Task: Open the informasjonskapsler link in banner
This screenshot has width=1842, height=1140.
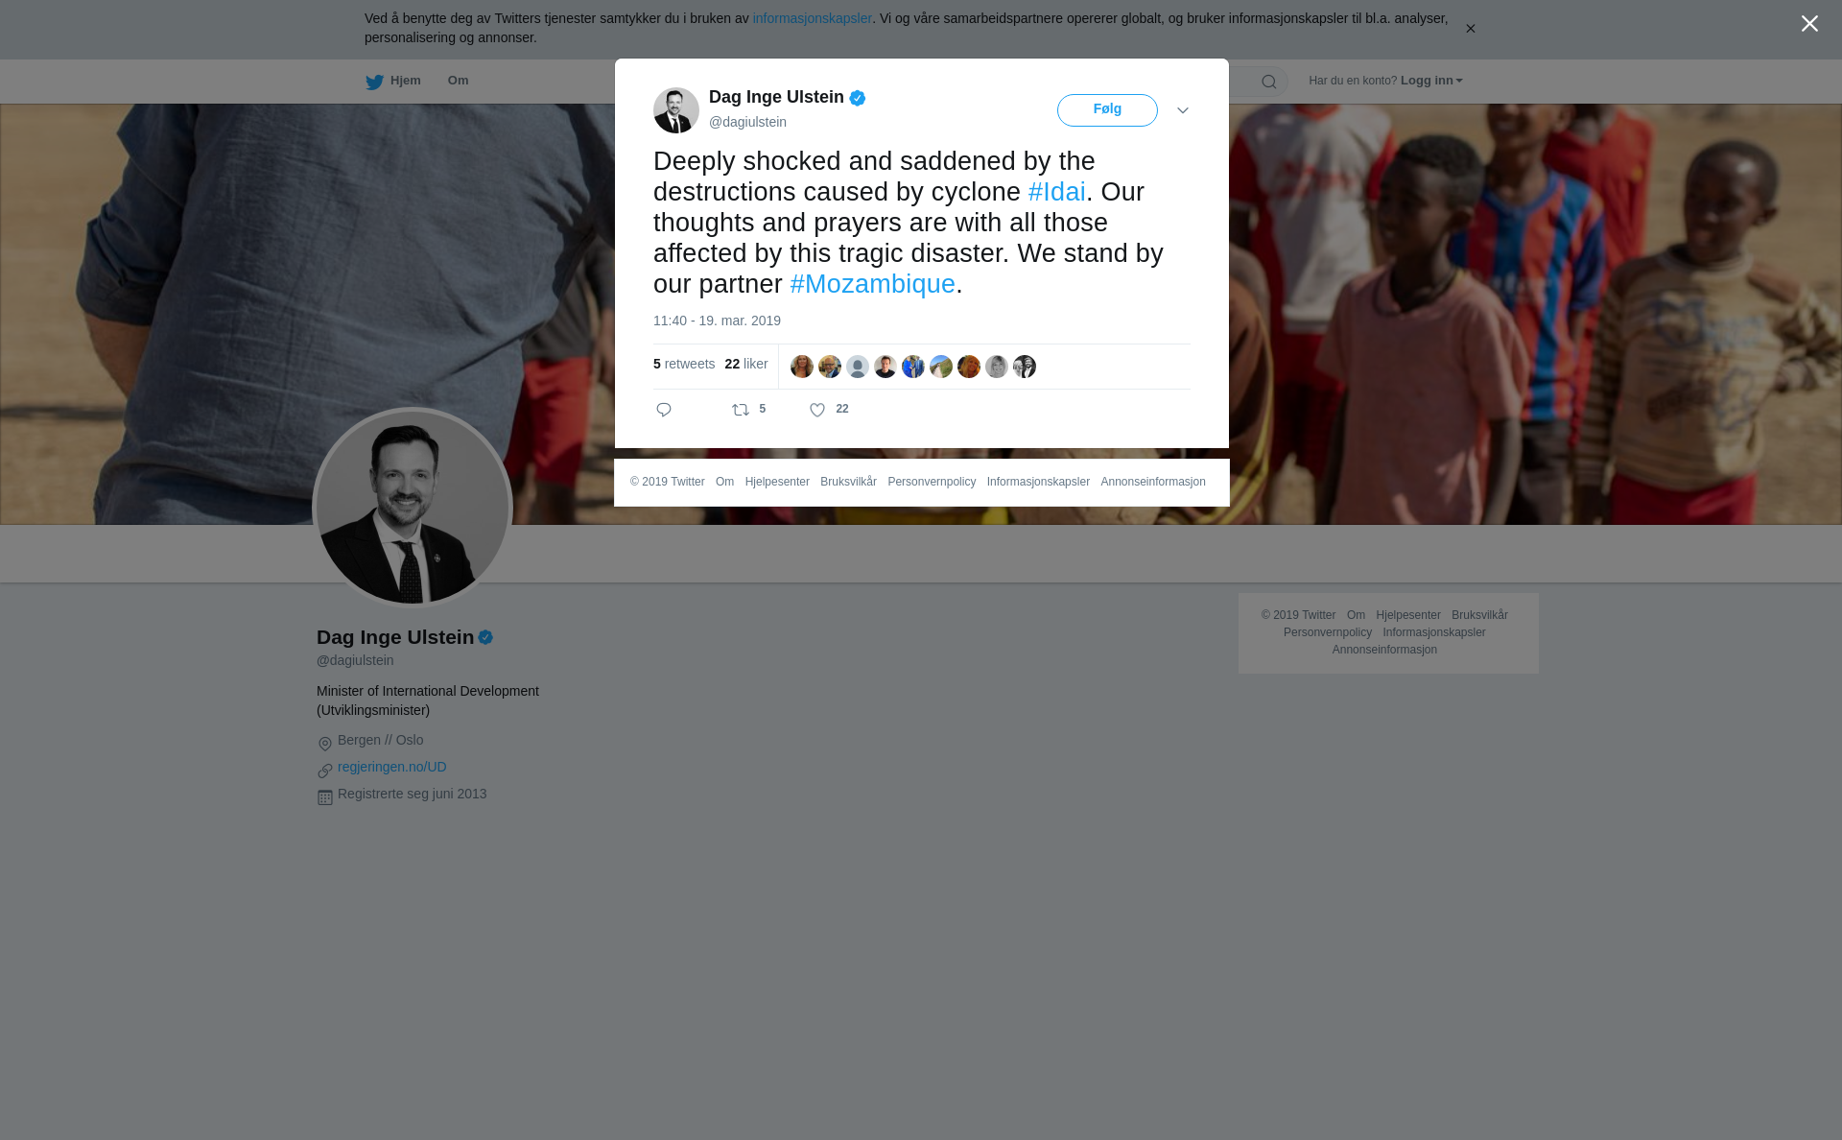Action: click(x=812, y=18)
